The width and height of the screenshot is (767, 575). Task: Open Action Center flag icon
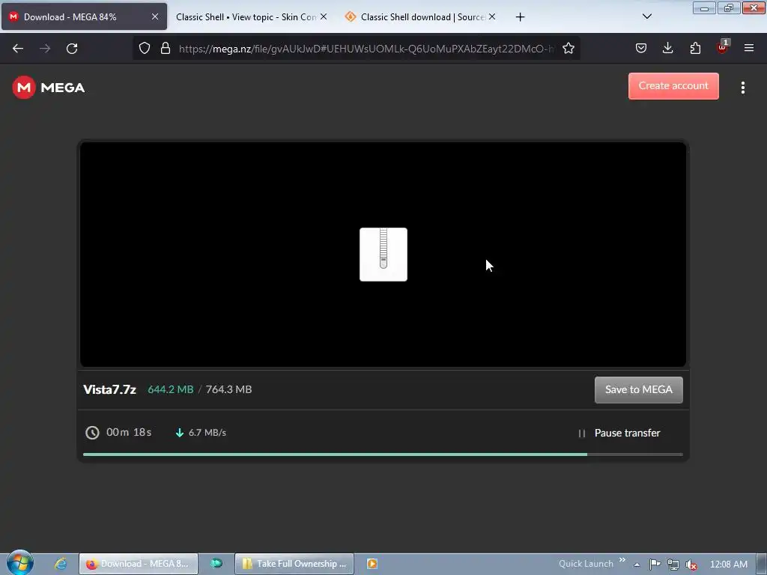(655, 565)
